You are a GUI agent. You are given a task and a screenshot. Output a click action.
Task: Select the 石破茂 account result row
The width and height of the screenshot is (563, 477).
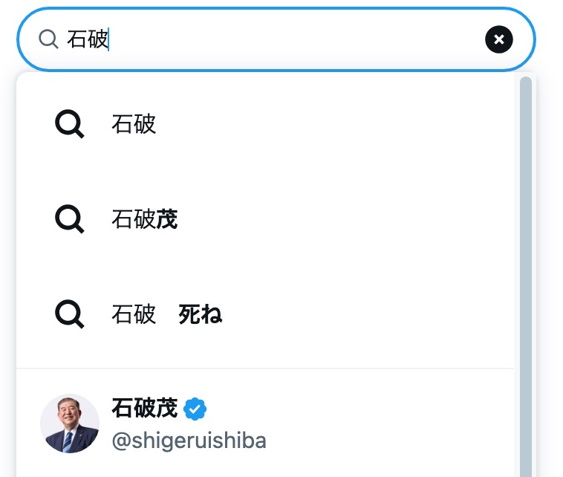[x=265, y=424]
